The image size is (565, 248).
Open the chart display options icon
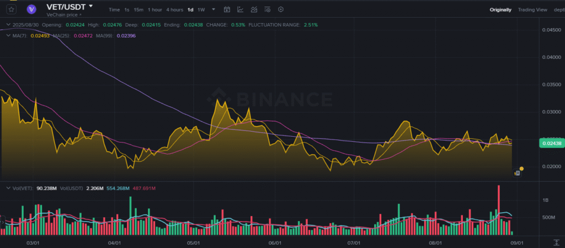(x=268, y=9)
